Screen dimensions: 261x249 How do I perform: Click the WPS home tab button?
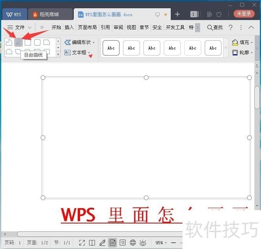(x=14, y=15)
